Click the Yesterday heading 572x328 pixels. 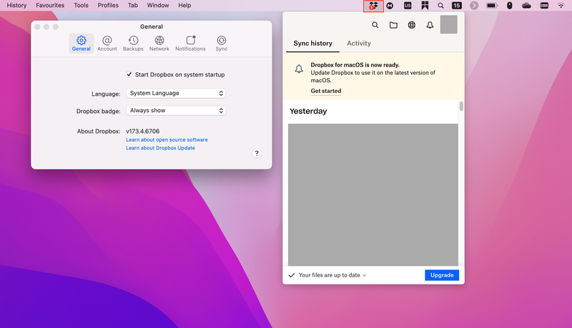click(x=308, y=111)
